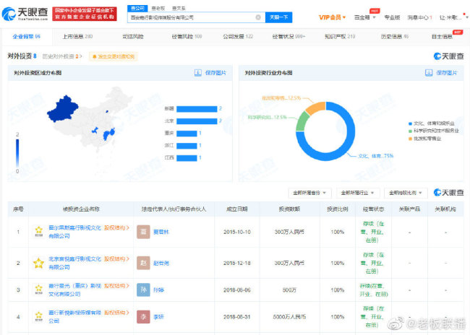Select the 查公司 search mode tab

tap(137, 9)
